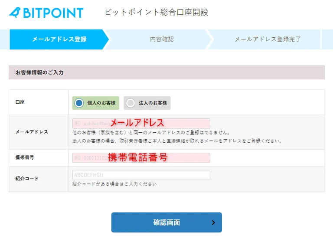Click the 携帯番号 phone input field
Viewport: 333px width, 242px height.
tap(141, 158)
